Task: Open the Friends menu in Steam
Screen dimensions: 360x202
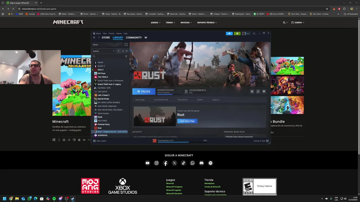Action: click(111, 33)
